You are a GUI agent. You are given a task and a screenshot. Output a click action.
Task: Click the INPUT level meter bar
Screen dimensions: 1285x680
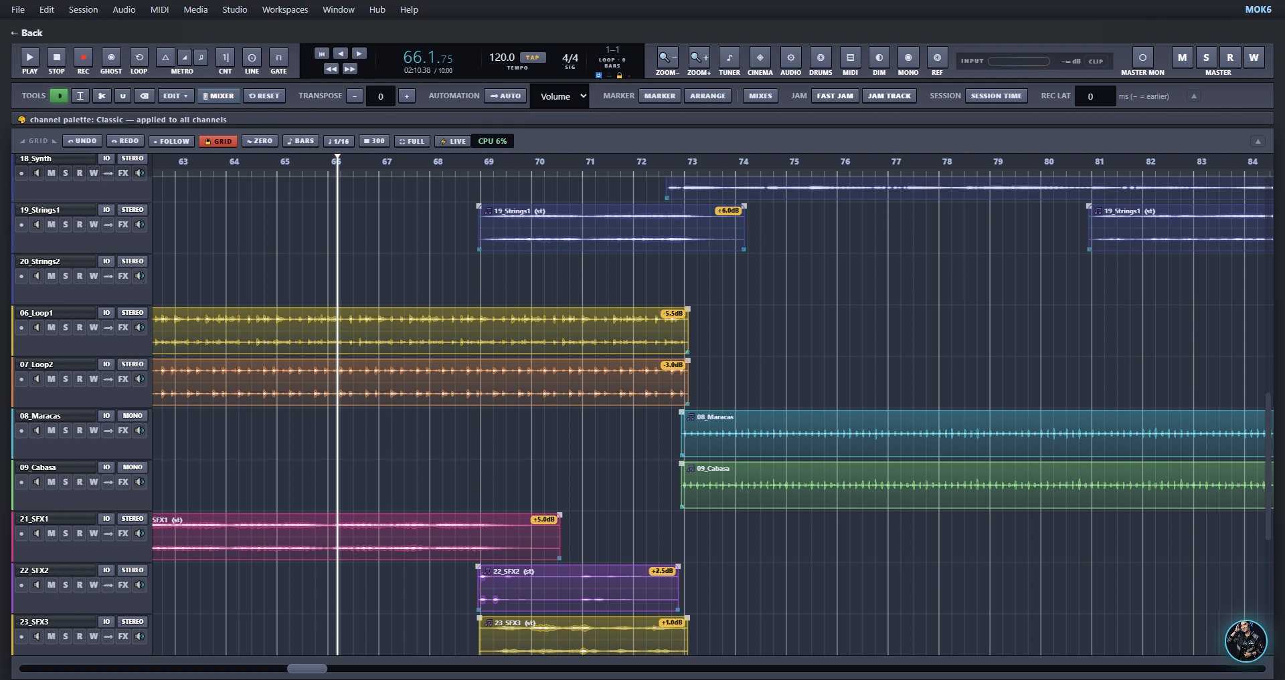coord(1019,61)
